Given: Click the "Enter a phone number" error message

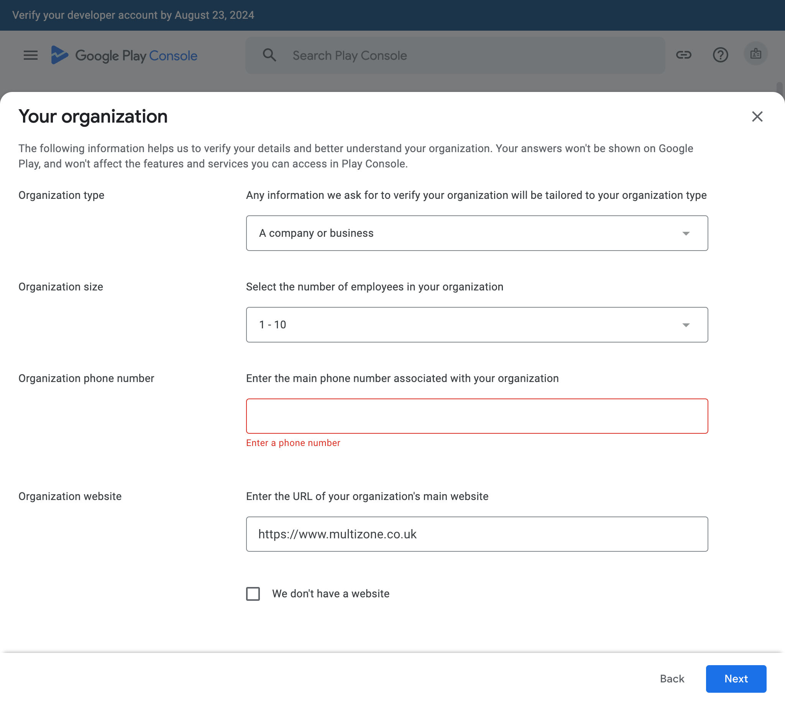Looking at the screenshot, I should pyautogui.click(x=293, y=443).
